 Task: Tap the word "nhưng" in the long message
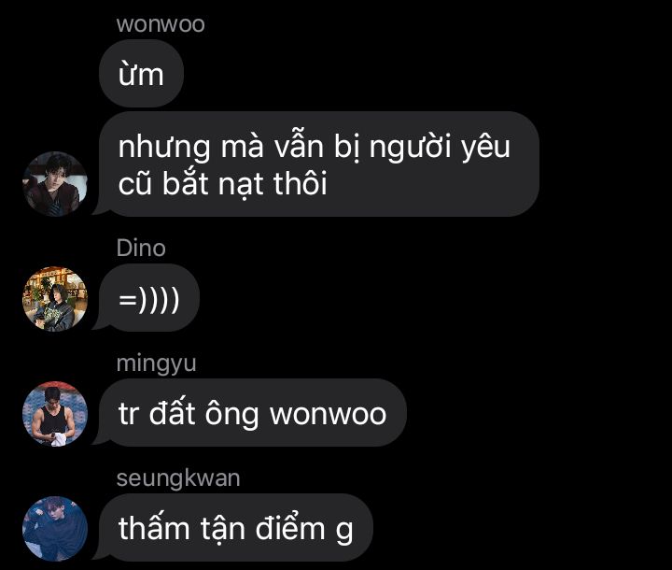[164, 148]
